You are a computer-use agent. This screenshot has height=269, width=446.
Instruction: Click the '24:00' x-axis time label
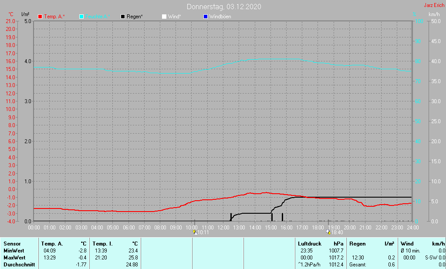pyautogui.click(x=412, y=228)
